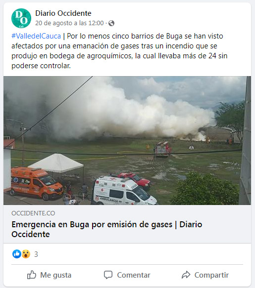The image size is (255, 288).
Task: Open the smoke cloud article photo
Action: pyautogui.click(x=127, y=140)
